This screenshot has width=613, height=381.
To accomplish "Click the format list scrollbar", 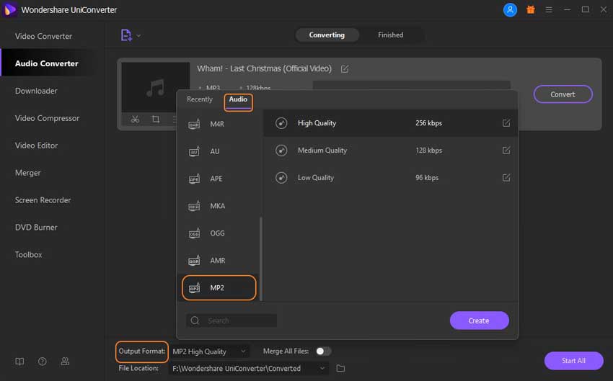I will click(x=261, y=259).
